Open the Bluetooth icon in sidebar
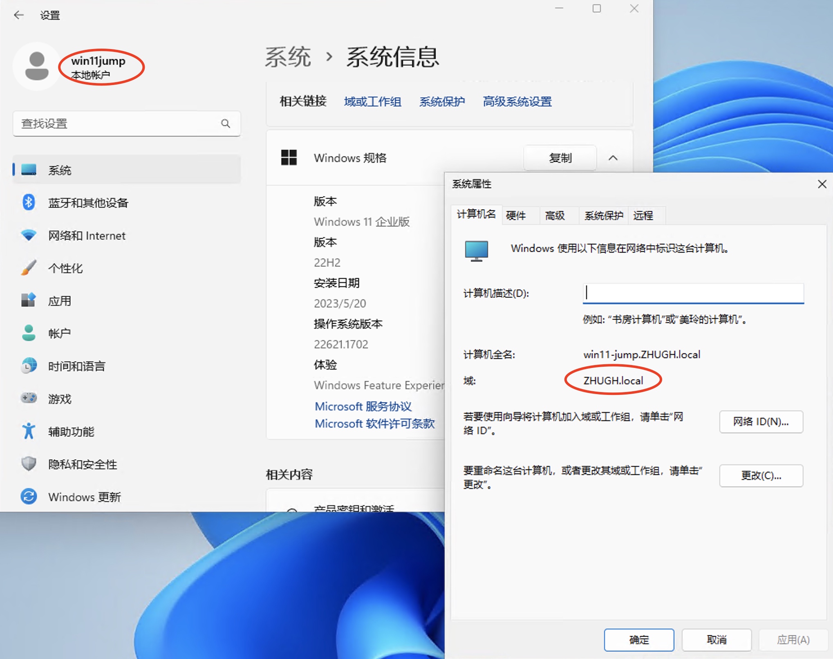This screenshot has width=833, height=659. tap(29, 202)
